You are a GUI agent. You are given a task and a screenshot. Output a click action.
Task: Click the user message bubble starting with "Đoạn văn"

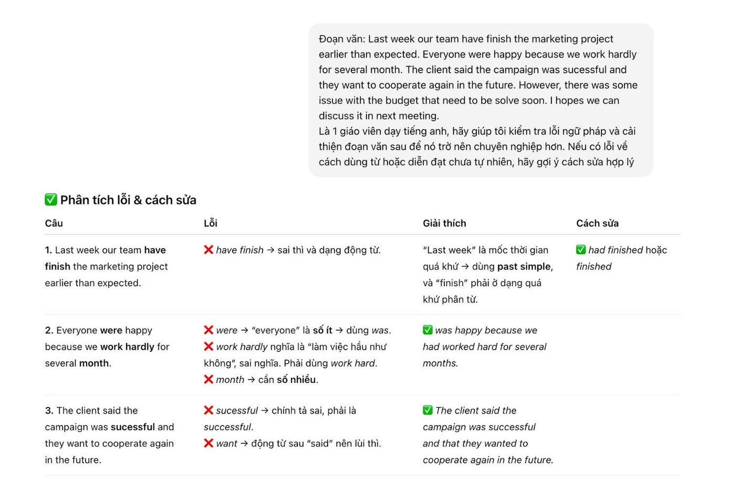pyautogui.click(x=481, y=100)
